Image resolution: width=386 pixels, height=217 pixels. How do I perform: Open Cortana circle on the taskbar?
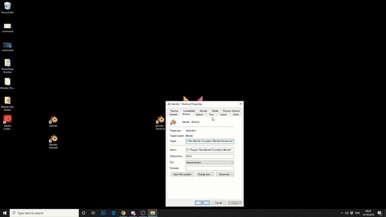(83, 213)
